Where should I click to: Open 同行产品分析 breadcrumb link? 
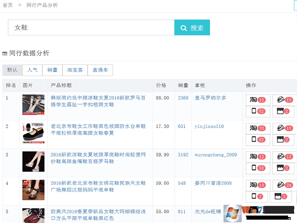[42, 5]
